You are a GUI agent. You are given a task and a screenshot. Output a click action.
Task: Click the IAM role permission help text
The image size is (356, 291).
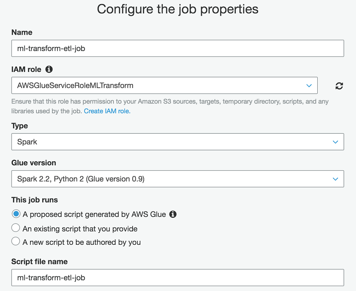pyautogui.click(x=170, y=102)
